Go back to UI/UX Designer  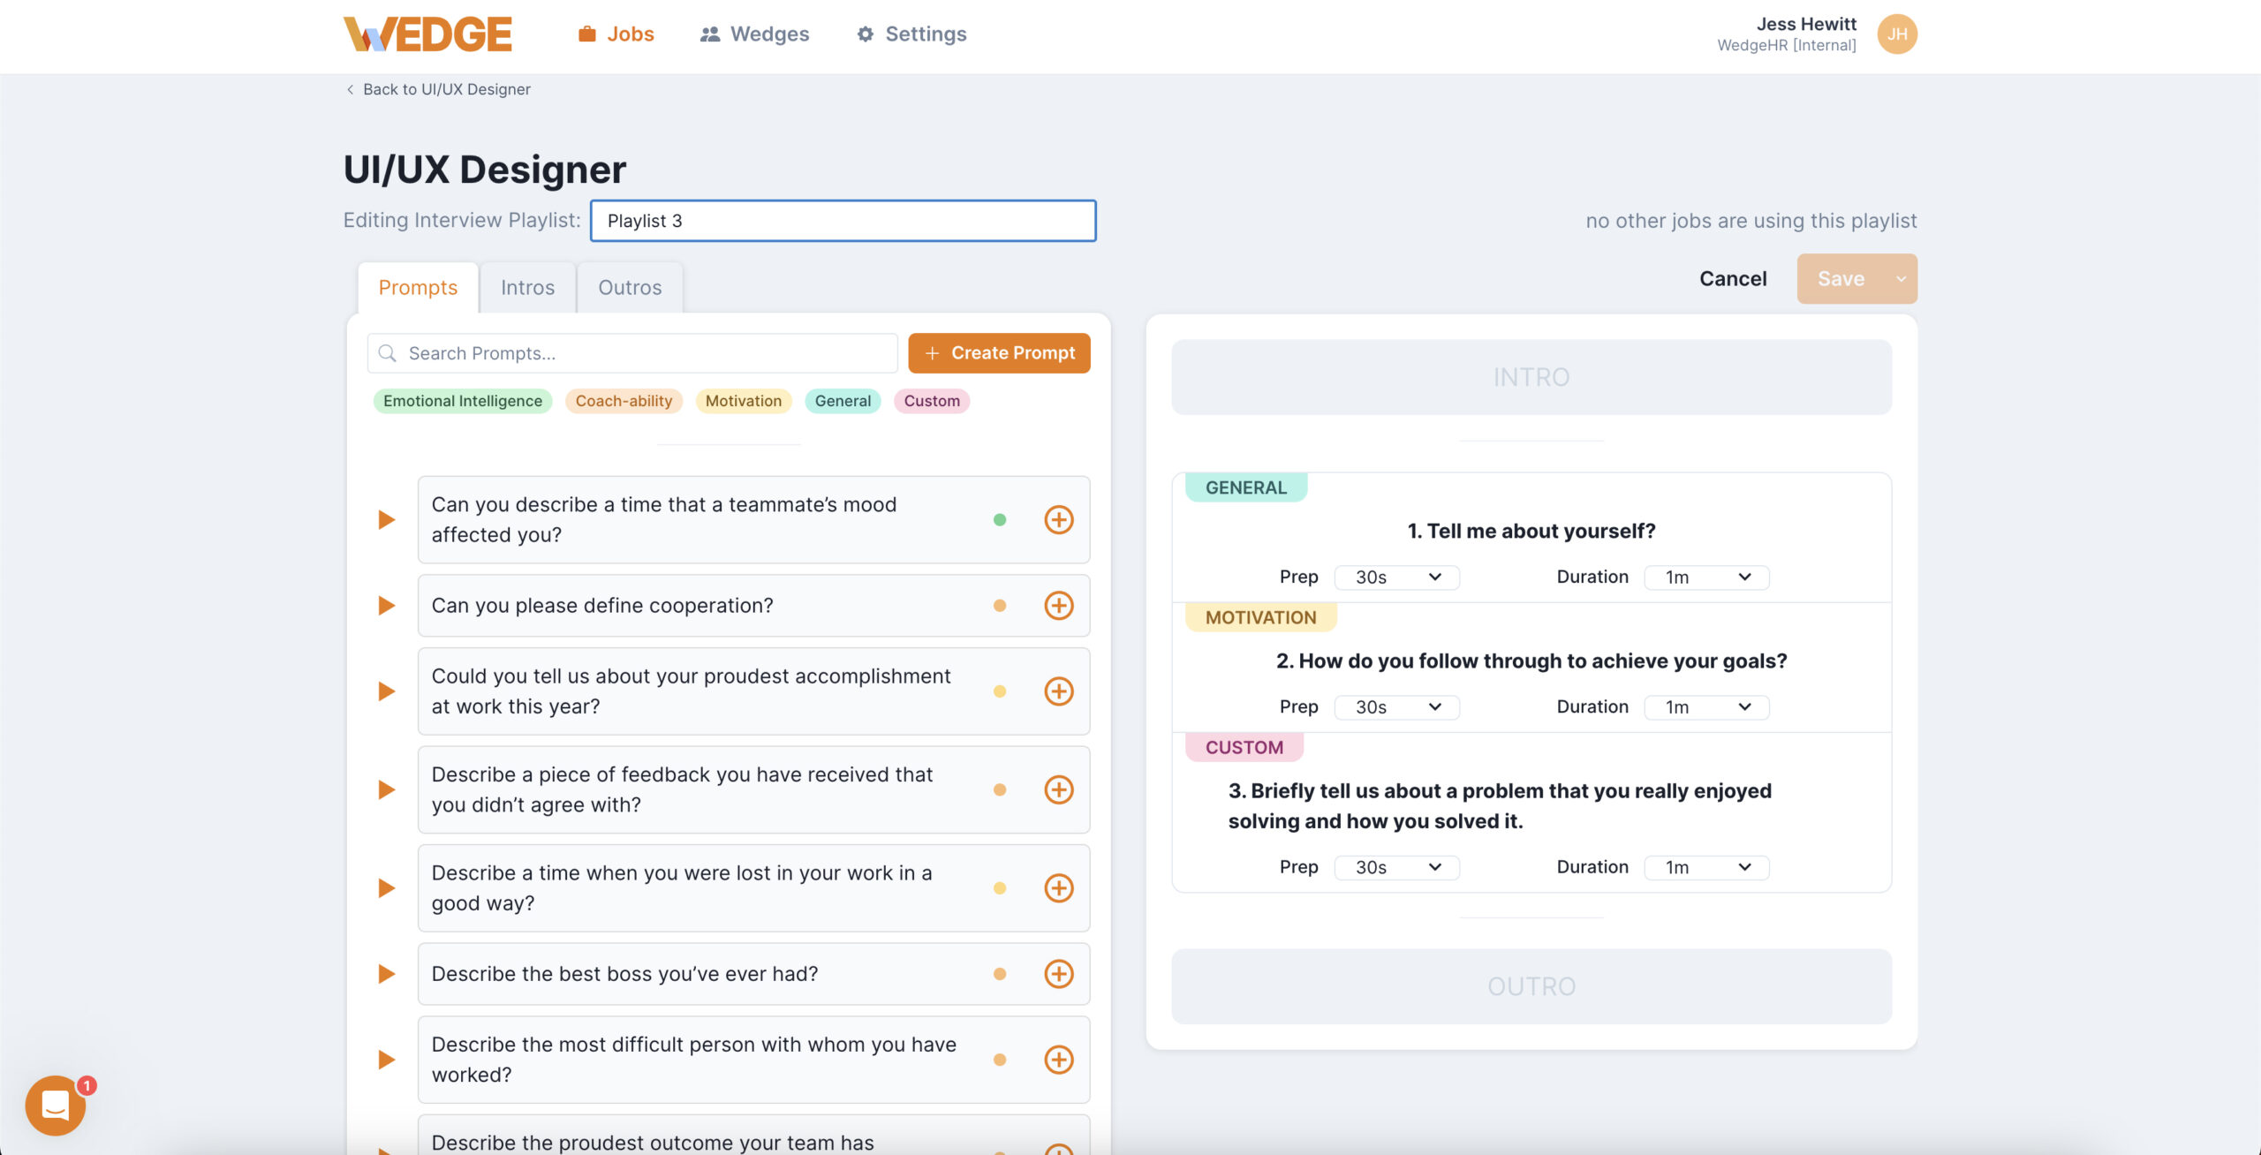click(x=438, y=89)
